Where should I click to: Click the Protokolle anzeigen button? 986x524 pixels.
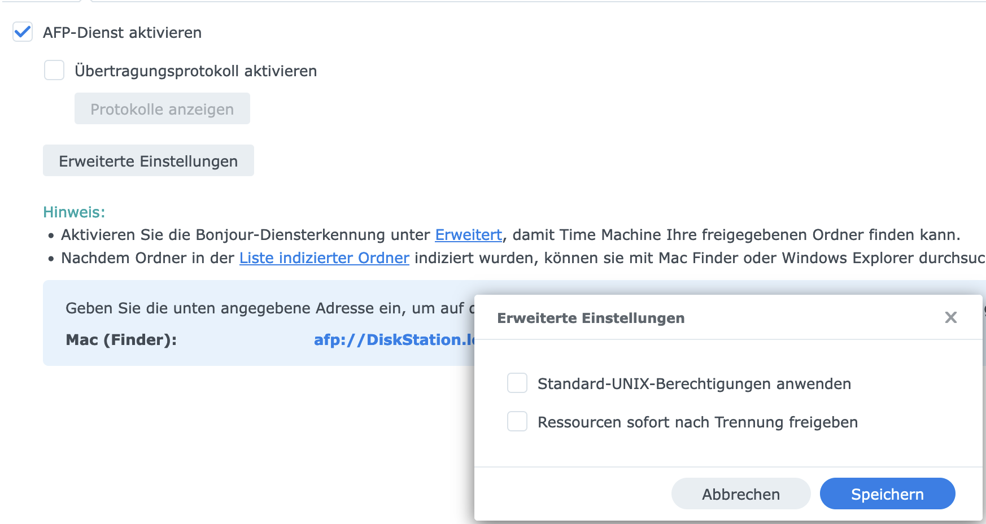162,109
